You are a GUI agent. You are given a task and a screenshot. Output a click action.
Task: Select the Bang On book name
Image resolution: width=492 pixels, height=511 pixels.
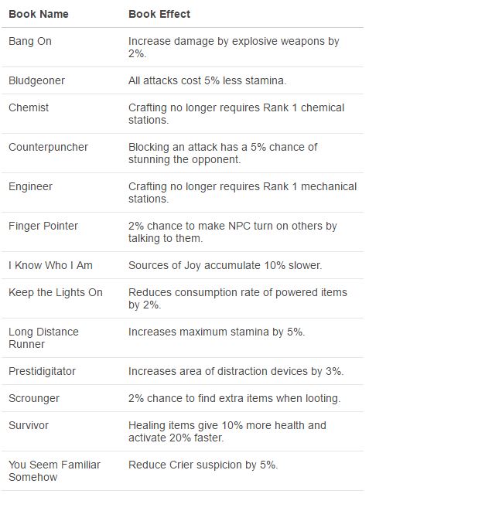click(x=30, y=41)
